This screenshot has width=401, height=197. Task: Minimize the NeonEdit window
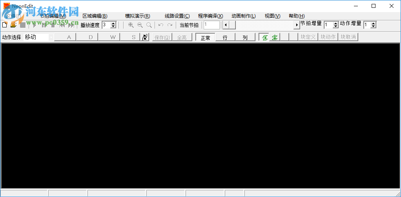[x=355, y=6]
